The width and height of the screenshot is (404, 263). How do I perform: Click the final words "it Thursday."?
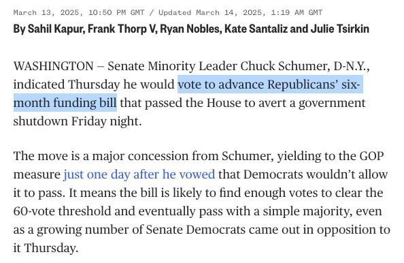click(46, 248)
